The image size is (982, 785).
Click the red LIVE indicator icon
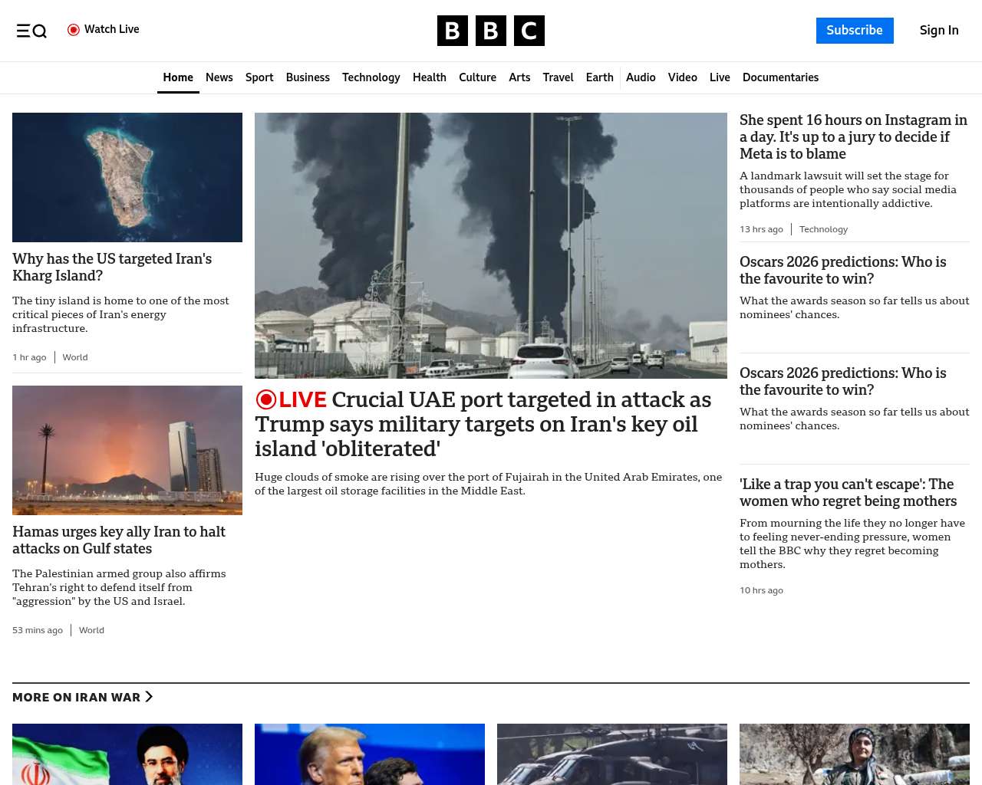(266, 399)
